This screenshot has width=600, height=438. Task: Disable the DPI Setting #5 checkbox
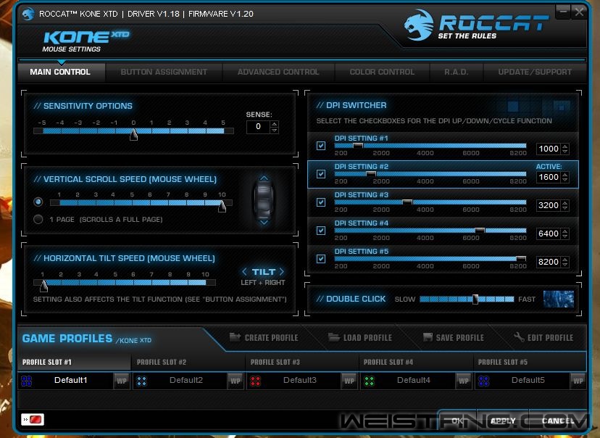coord(321,259)
